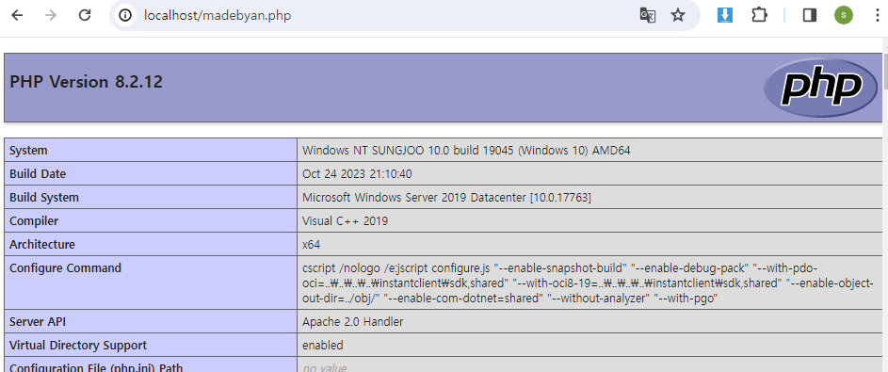Open Google Translate icon in address bar
Screen dimensions: 888x372
(x=647, y=15)
